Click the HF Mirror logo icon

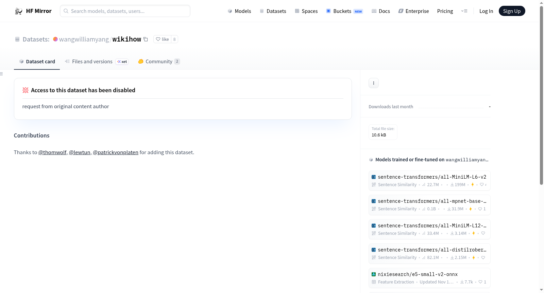point(19,11)
